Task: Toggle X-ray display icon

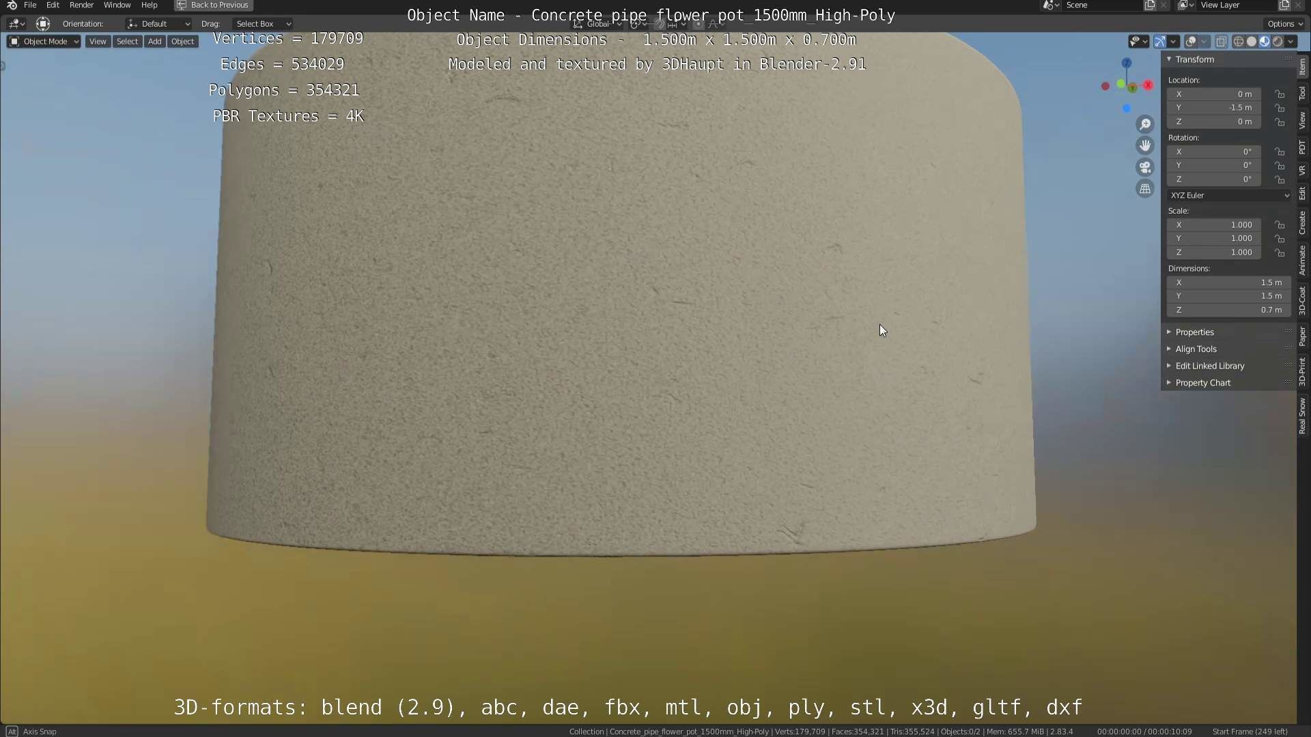Action: 1222,42
